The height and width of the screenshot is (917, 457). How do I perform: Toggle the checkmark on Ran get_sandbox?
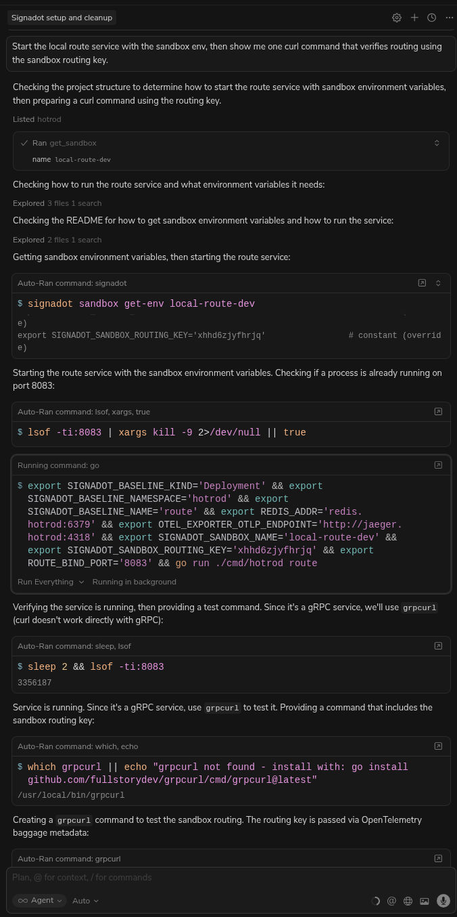point(24,143)
